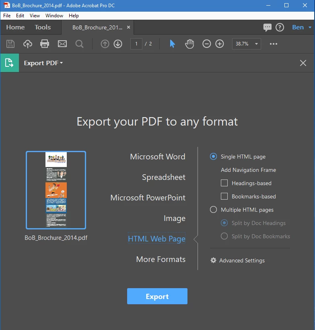Enable Headings-based navigation frame checkbox
Screen dimensions: 315x330
click(x=224, y=183)
